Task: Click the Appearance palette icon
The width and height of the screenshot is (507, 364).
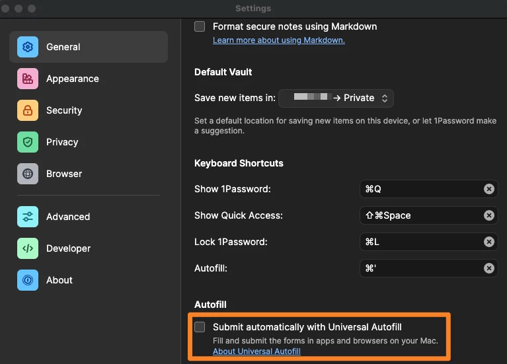Action: tap(28, 79)
